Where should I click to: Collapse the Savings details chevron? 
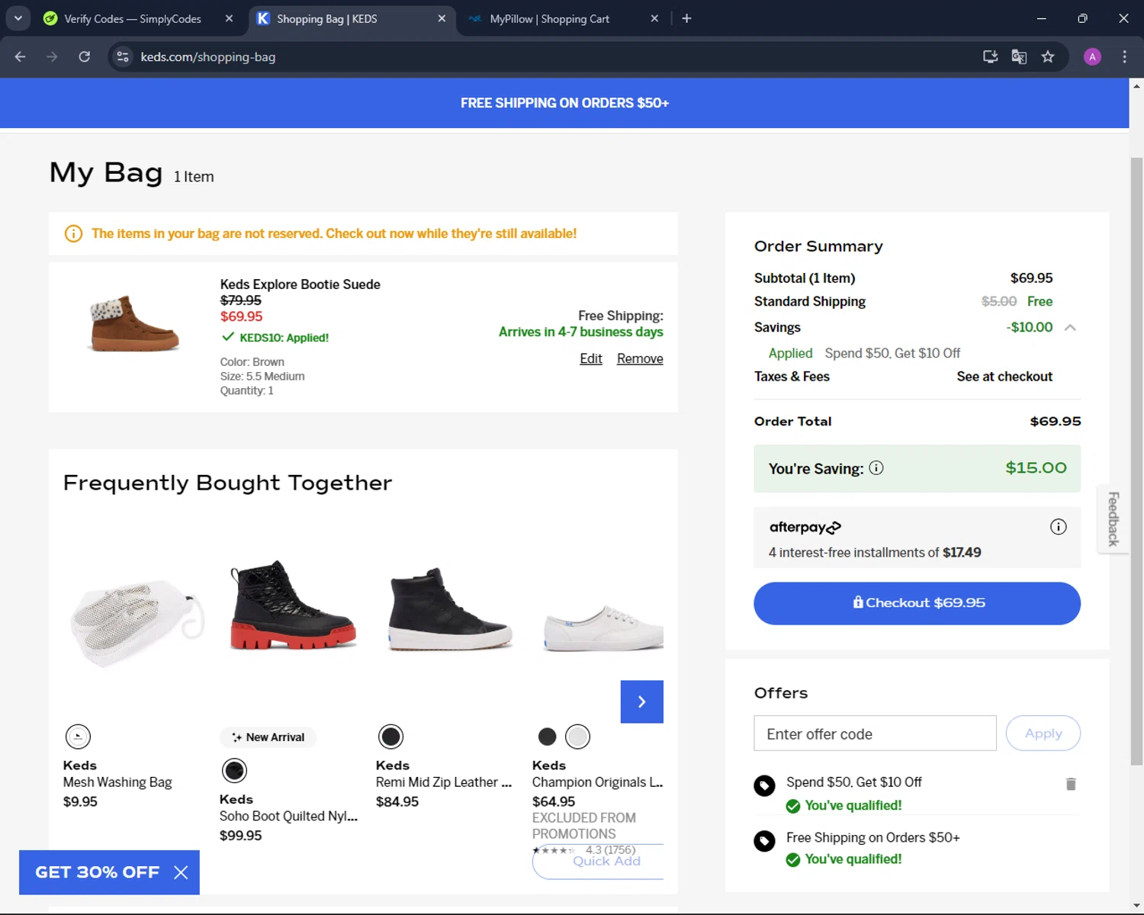click(1070, 328)
